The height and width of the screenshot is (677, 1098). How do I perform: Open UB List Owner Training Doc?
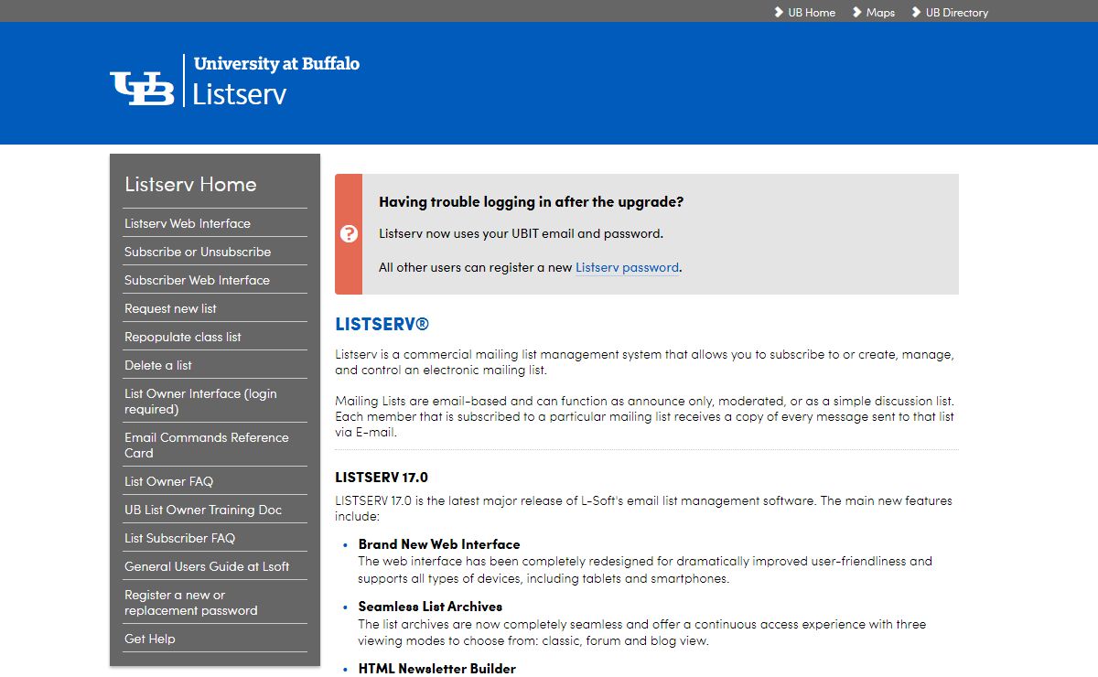(x=203, y=510)
